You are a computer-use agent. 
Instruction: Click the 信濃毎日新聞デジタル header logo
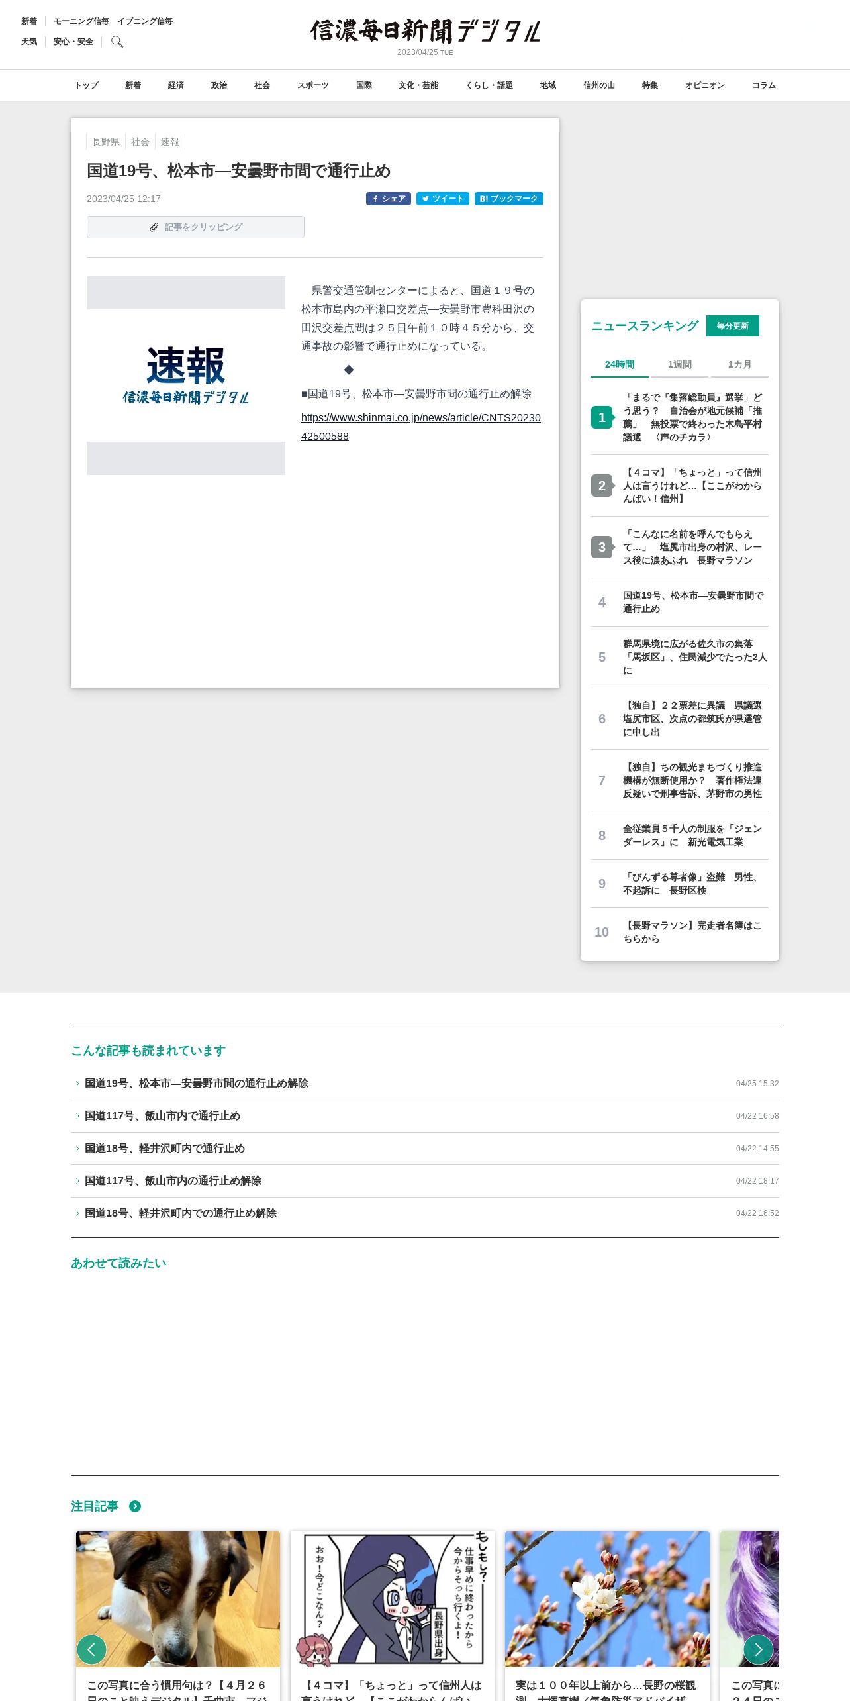click(x=425, y=31)
